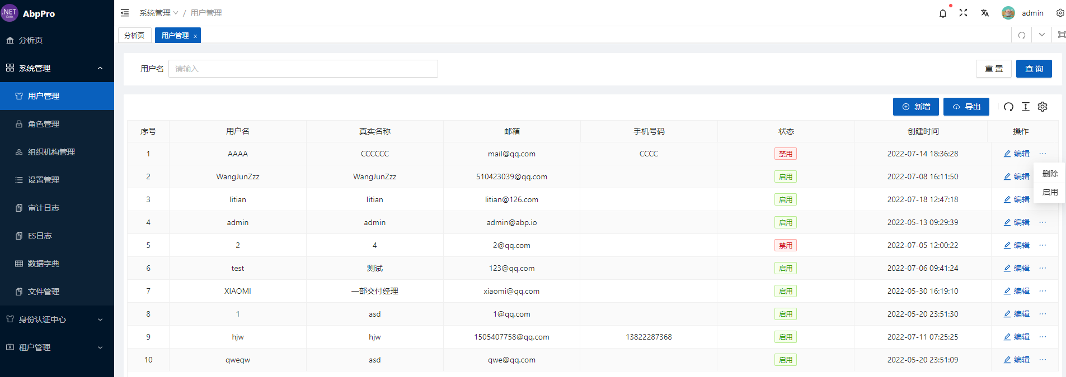Click the 新增 add user button

(915, 107)
